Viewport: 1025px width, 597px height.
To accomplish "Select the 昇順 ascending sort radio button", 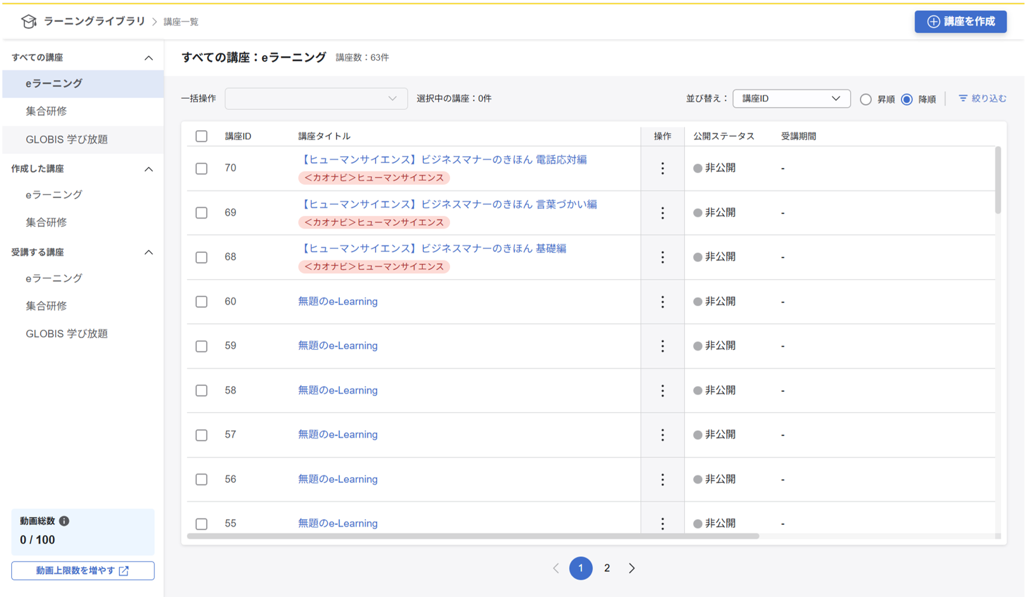I will click(865, 99).
